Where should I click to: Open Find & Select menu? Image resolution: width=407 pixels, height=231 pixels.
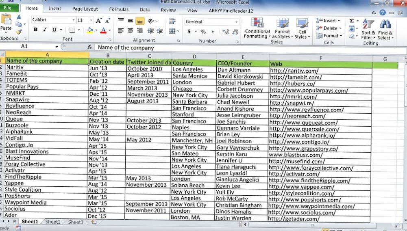[385, 29]
